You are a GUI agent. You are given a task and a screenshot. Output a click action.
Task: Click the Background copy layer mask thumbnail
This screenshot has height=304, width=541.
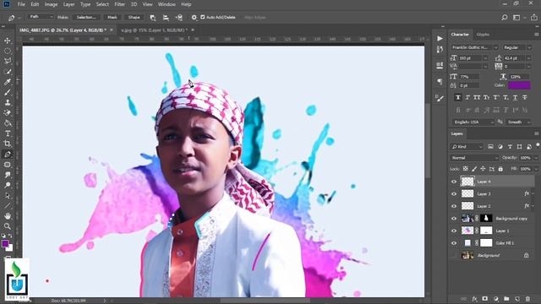pos(486,218)
